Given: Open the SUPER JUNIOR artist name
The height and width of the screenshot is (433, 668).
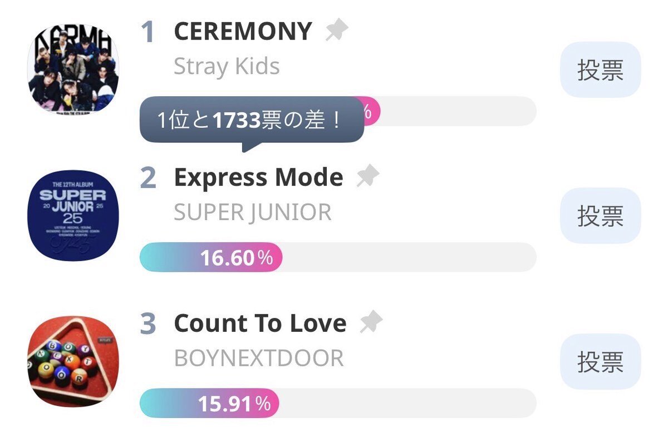Looking at the screenshot, I should [x=253, y=212].
